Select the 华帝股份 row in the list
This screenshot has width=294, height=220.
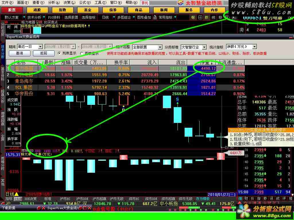point(125,94)
